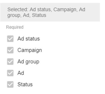This screenshot has height=94, width=105.
Task: Uncheck the bottom Status checkbox
Action: coord(10,85)
